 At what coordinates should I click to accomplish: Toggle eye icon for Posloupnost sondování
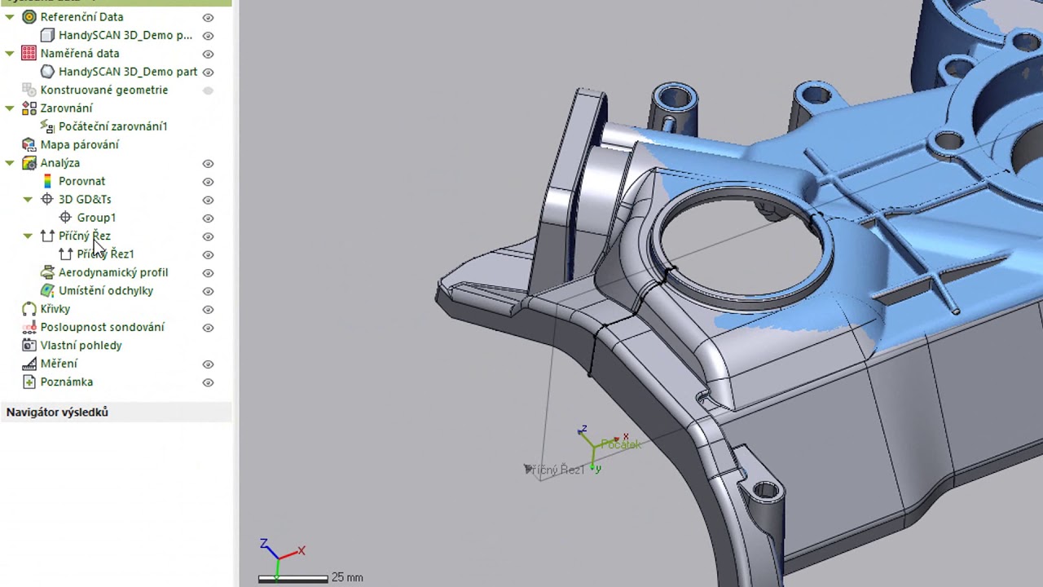[208, 327]
